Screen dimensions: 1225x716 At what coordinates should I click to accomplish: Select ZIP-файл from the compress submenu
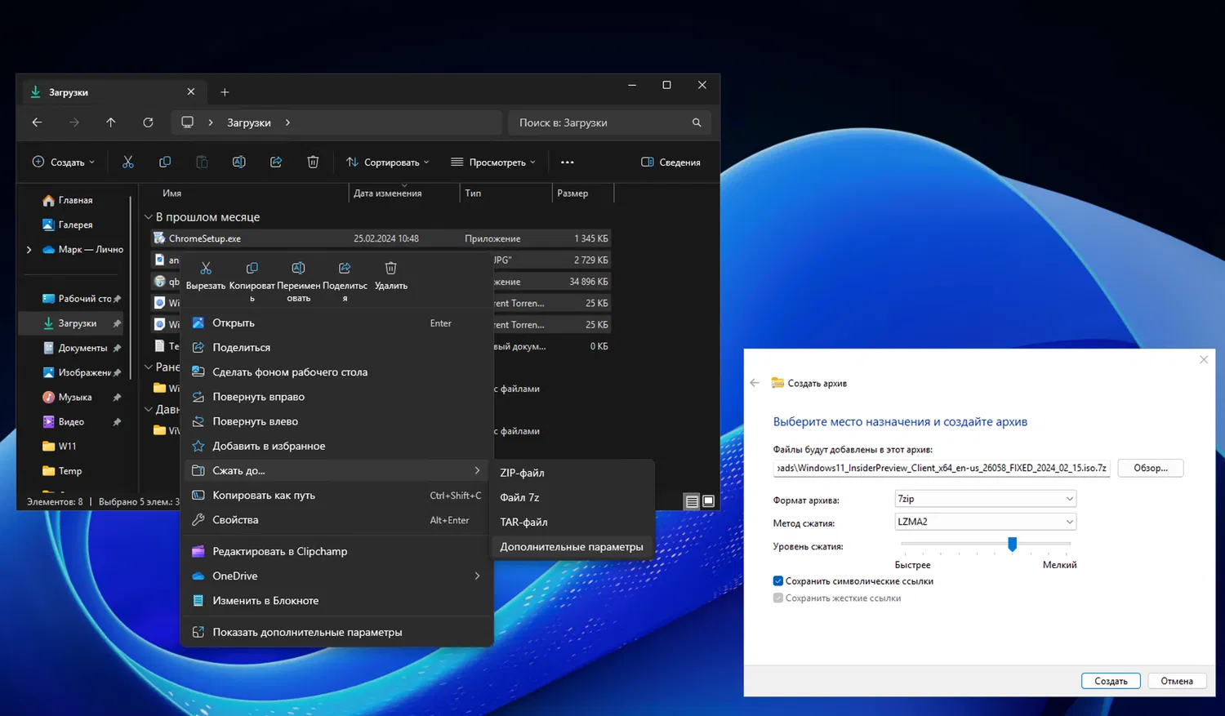522,473
